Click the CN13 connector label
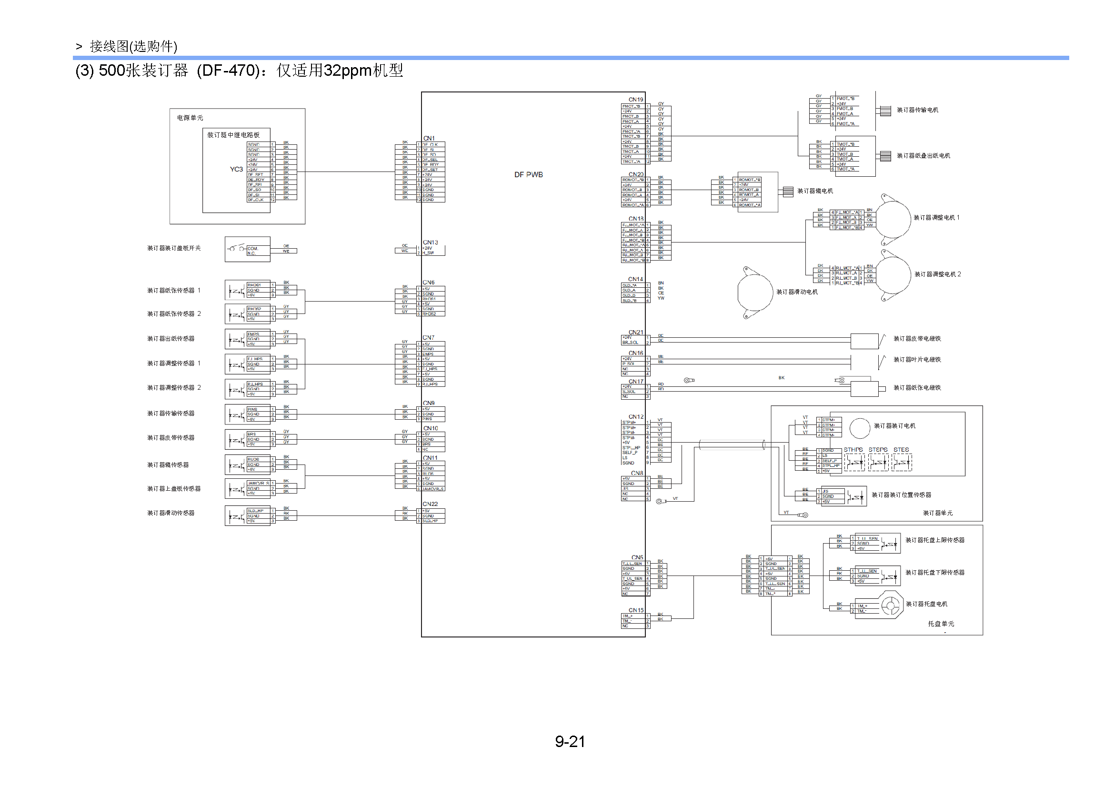1114x788 pixels. 430,242
